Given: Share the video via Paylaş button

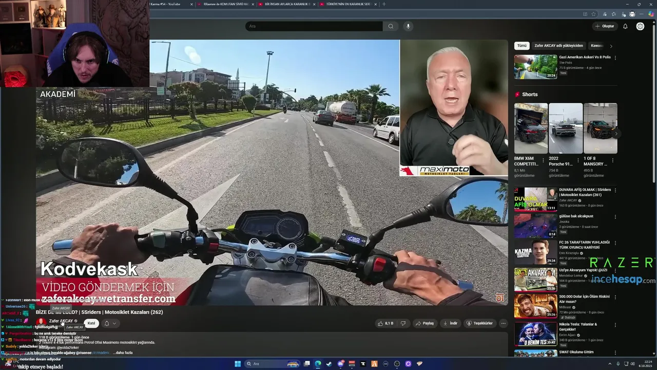Looking at the screenshot, I should pyautogui.click(x=425, y=323).
